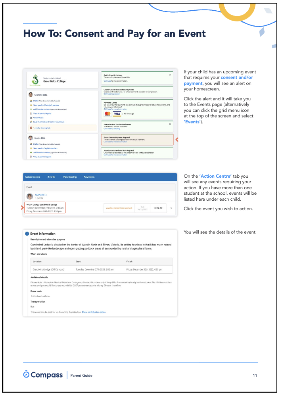
Task: Click the Profile icon under Charlotte BELL
Action: pyautogui.click(x=31, y=101)
